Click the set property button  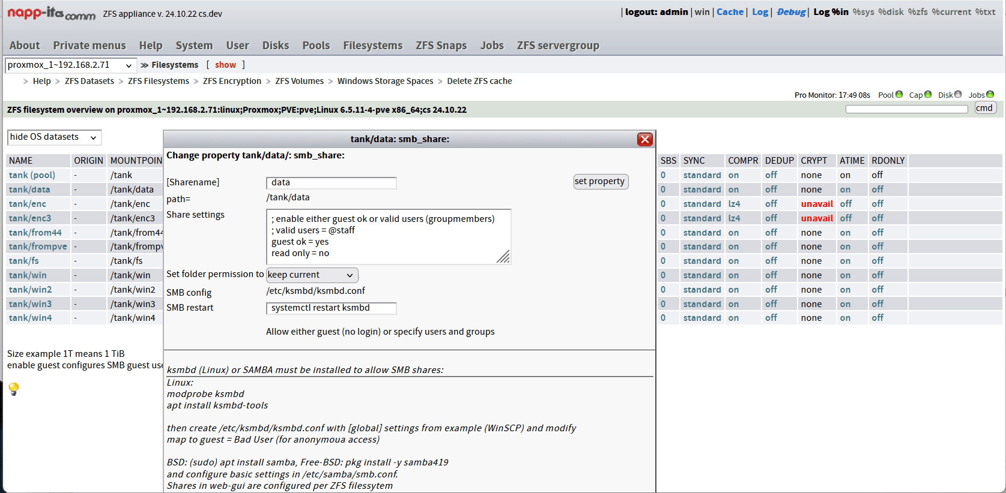click(x=601, y=181)
